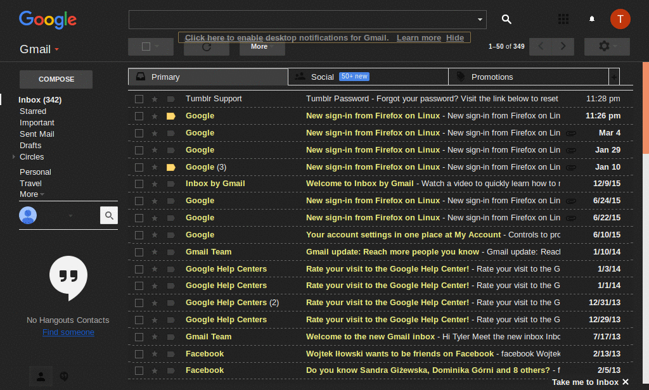Screen dimensions: 649x390
Task: Open the Travel label
Action: [x=30, y=183]
